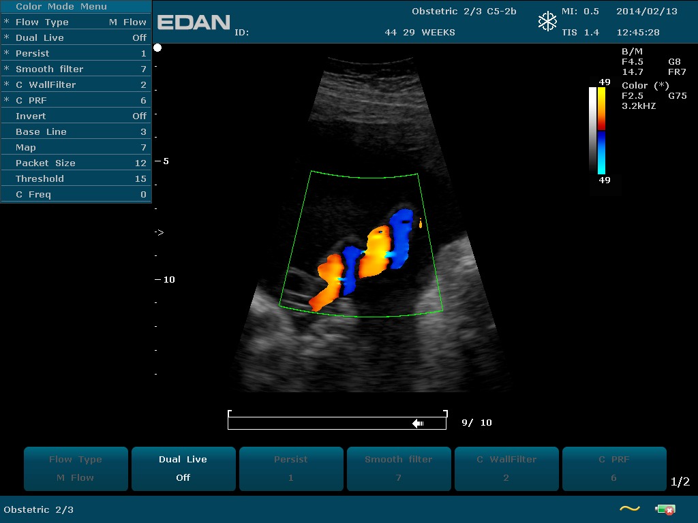Click the freeze snowflake icon
Viewport: 698px width, 523px height.
547,22
